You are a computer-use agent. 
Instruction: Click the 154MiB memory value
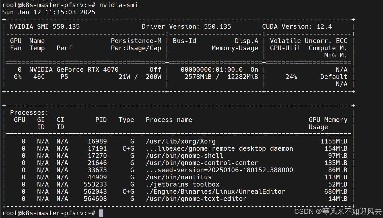(336, 148)
